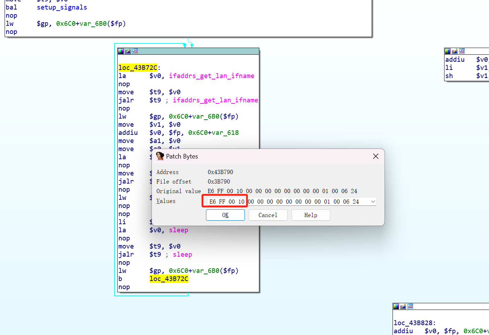Click the Patch Bytes dialog title icon
The width and height of the screenshot is (489, 335).
pos(160,156)
